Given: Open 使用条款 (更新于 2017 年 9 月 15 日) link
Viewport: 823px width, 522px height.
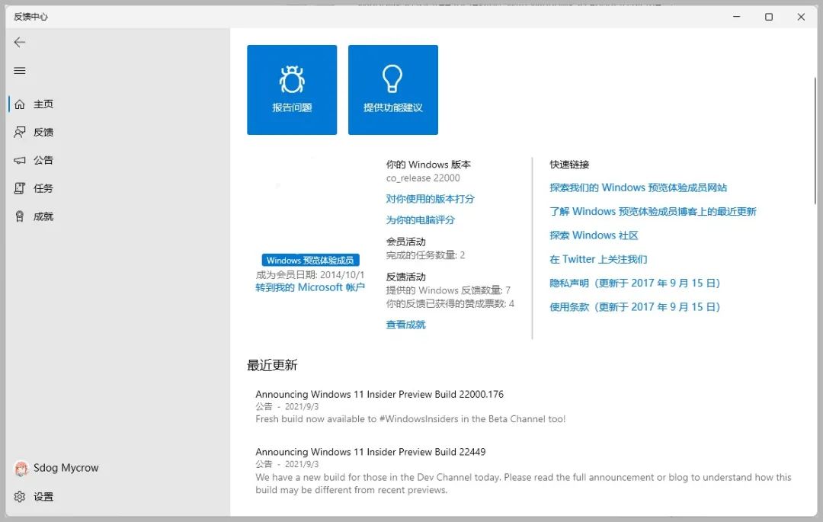Looking at the screenshot, I should click(635, 307).
